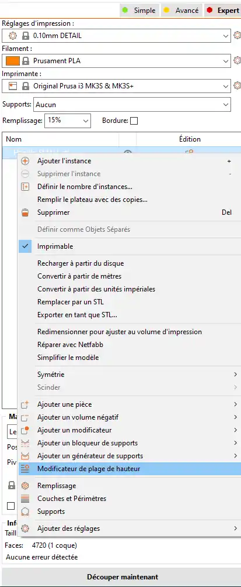This screenshot has height=587, width=241.
Task: Click the Couches et Périmètres layers icon
Action: (25, 499)
